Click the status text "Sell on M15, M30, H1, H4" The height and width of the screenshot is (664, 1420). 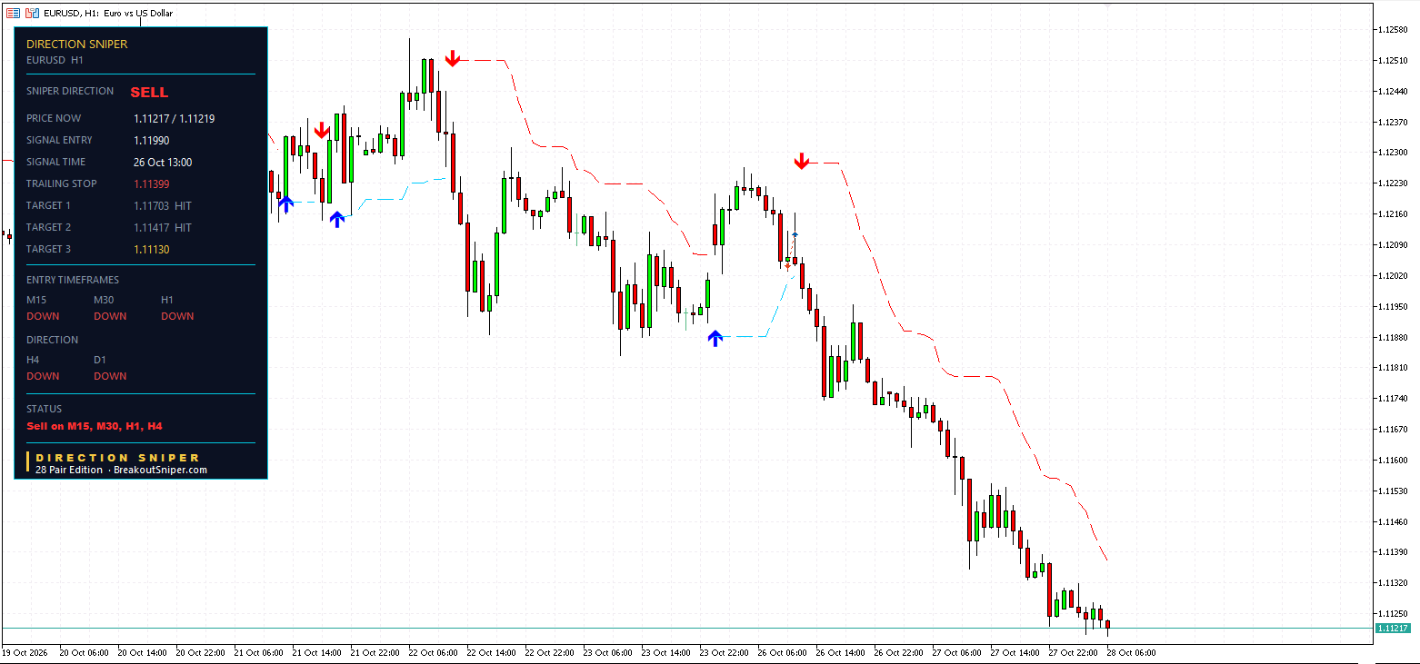(x=95, y=425)
